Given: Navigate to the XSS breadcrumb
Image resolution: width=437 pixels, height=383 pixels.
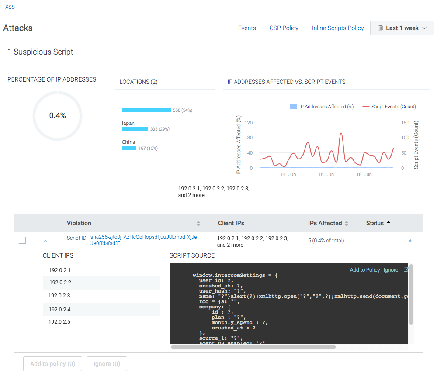Looking at the screenshot, I should [10, 7].
